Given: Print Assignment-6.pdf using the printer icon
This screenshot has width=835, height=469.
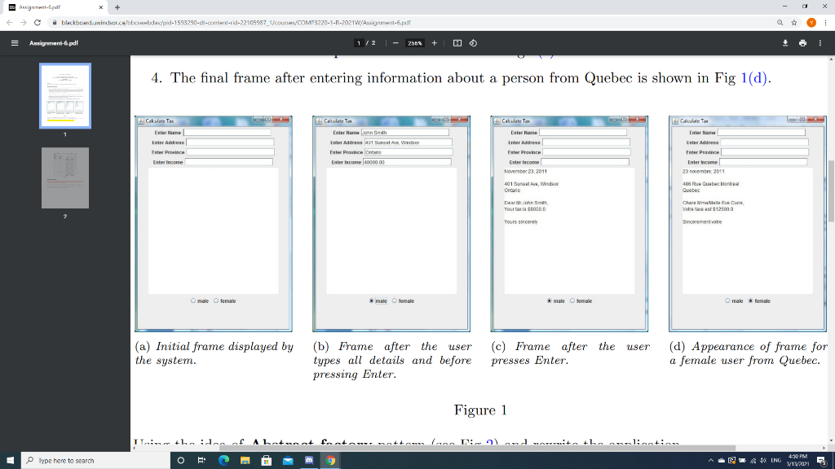Looking at the screenshot, I should click(802, 43).
